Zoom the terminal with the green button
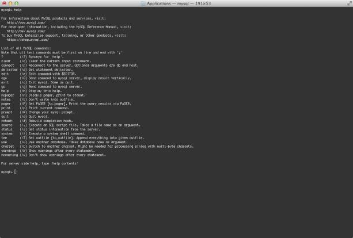 click(17, 3)
